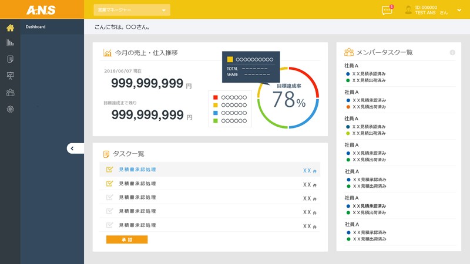This screenshot has width=470, height=264.
Task: Click the user avatar icon in header
Action: point(408,10)
